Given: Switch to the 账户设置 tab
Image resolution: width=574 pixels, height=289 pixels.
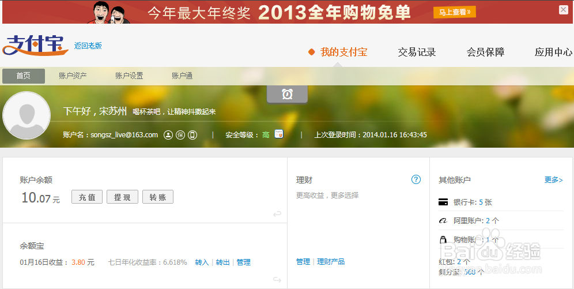Looking at the screenshot, I should 129,76.
